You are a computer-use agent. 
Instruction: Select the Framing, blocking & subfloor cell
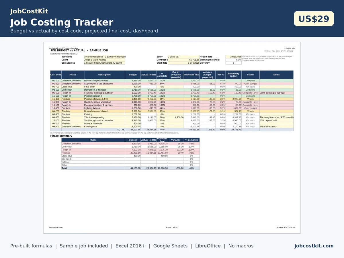coord(104,93)
